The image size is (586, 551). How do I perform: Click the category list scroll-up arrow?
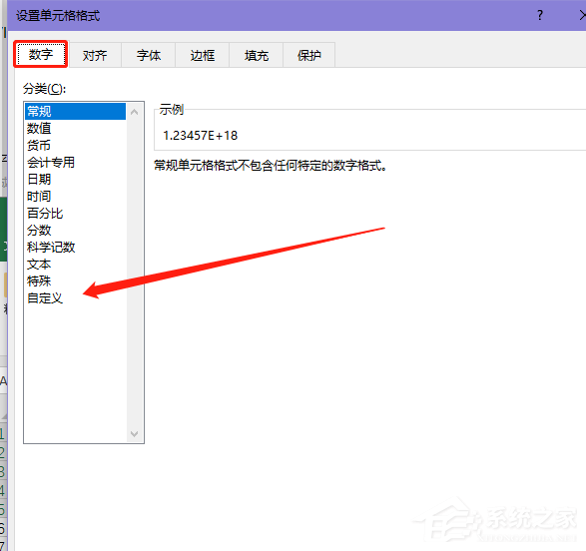135,112
